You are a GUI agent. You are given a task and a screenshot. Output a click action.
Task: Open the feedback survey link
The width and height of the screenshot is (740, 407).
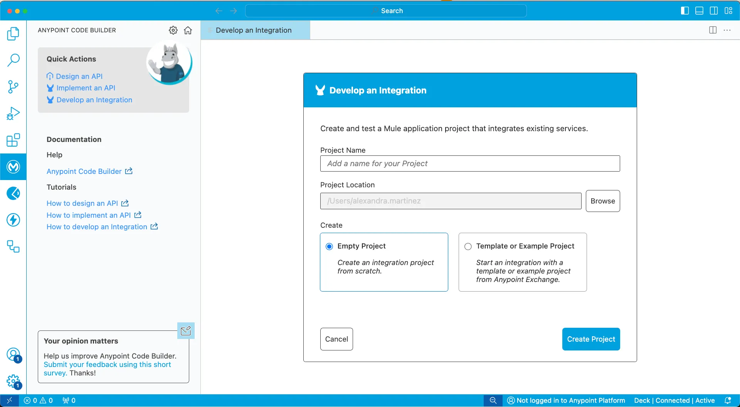point(107,369)
